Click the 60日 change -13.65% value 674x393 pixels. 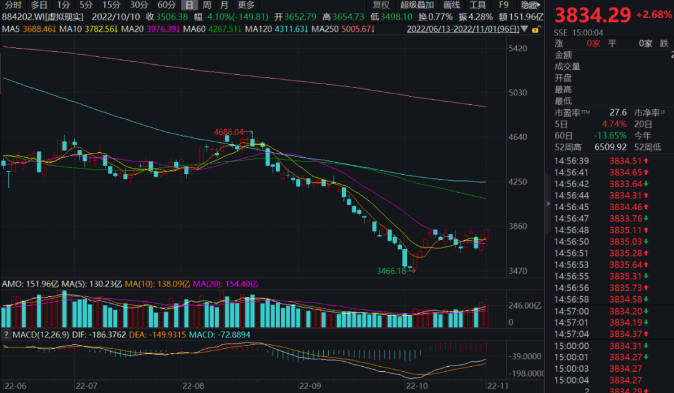pyautogui.click(x=610, y=136)
